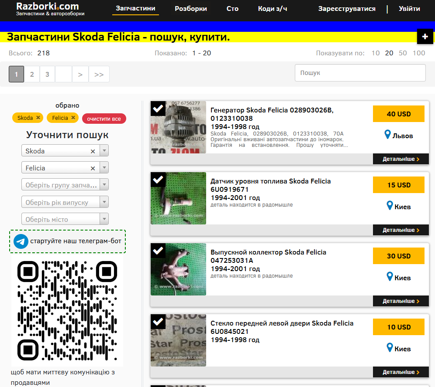Screen dimensions: 435x387
Task: Jump to the last results page
Action: tap(99, 74)
